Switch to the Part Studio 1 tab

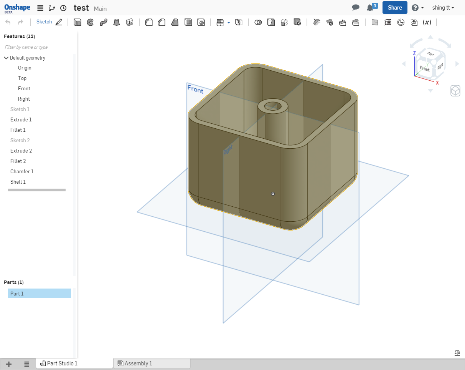click(x=74, y=363)
